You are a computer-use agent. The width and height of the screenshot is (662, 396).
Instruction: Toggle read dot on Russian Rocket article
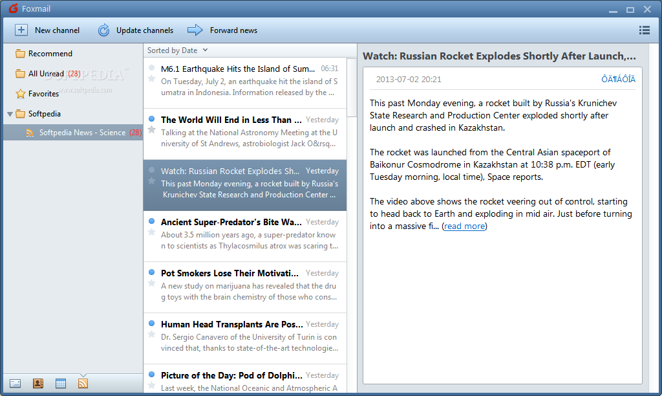pos(151,170)
